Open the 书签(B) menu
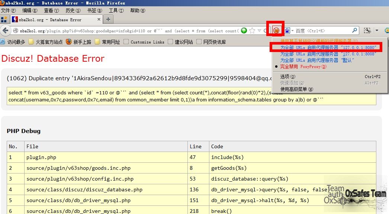 point(94,10)
